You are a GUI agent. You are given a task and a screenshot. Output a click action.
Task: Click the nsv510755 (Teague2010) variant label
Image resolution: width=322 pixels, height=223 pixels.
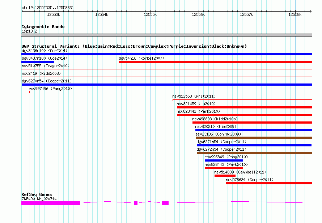[46, 66]
